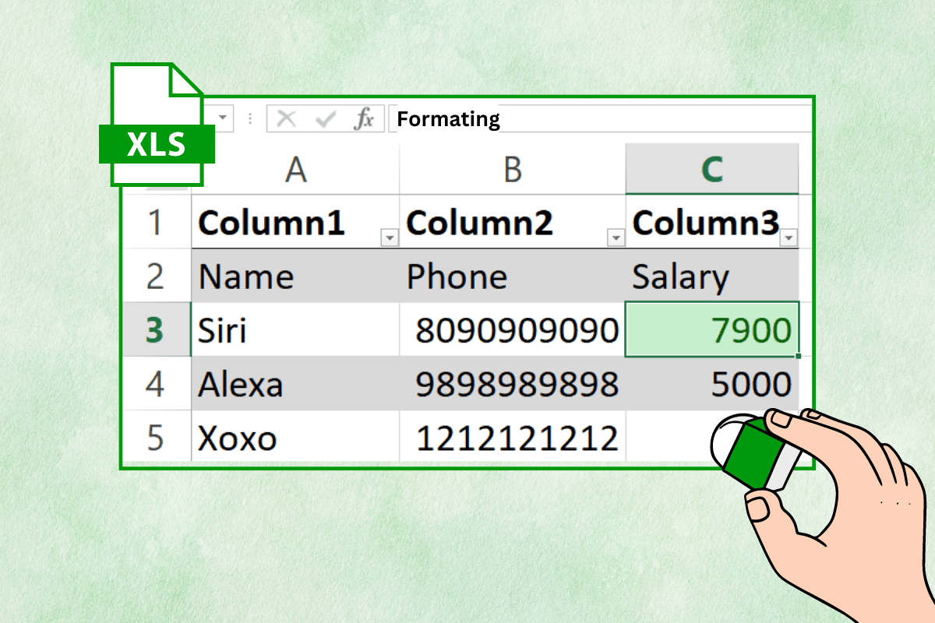935x623 pixels.
Task: Open the Name Box dropdown arrow
Action: coord(221,118)
